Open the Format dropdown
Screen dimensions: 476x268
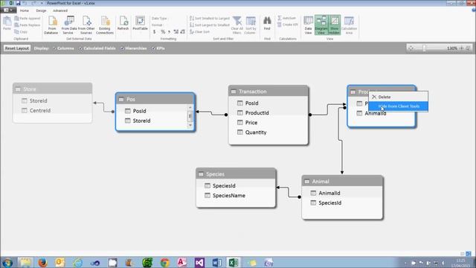pos(158,25)
